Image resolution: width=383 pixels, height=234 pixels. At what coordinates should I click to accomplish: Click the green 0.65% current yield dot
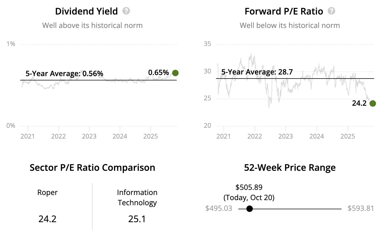[175, 73]
